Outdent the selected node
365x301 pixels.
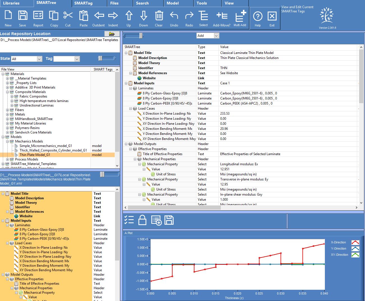pyautogui.click(x=99, y=15)
